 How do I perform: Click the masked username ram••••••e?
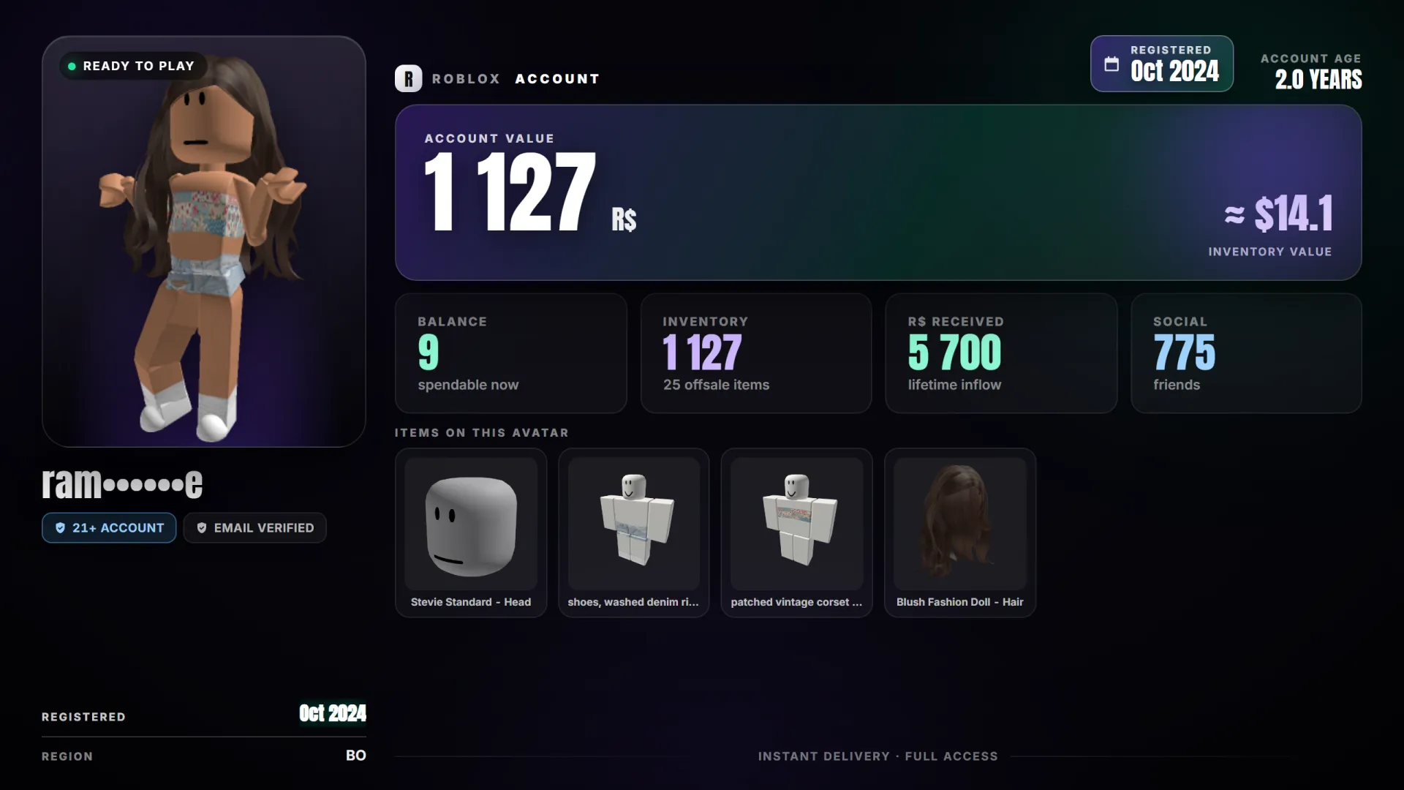[122, 483]
